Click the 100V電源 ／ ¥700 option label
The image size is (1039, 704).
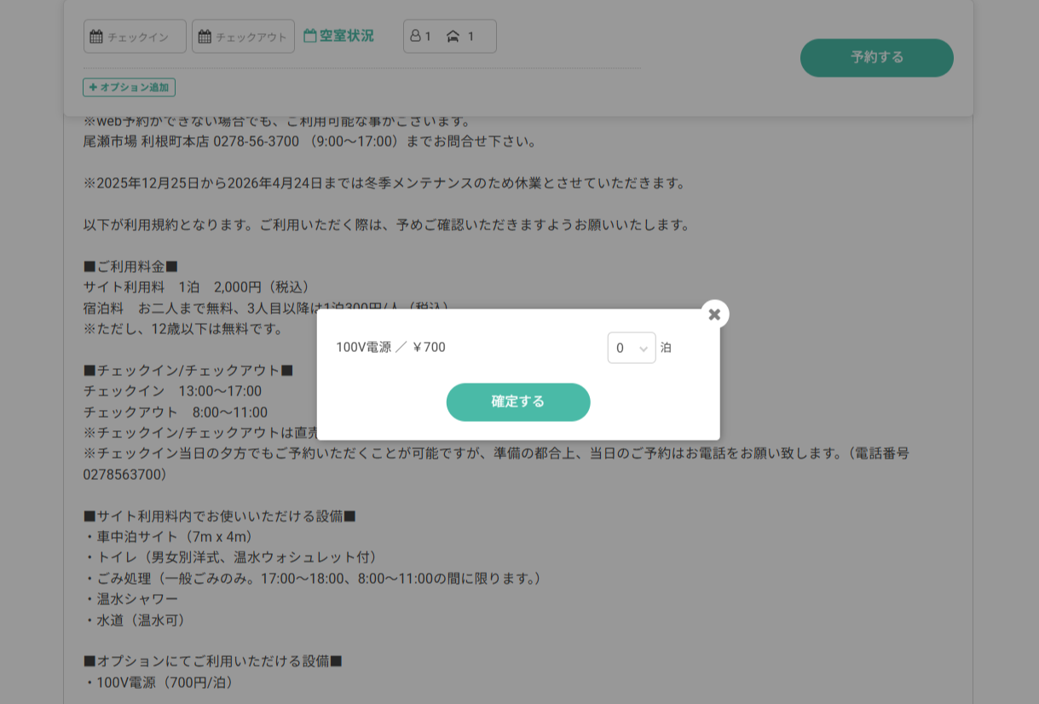click(390, 347)
